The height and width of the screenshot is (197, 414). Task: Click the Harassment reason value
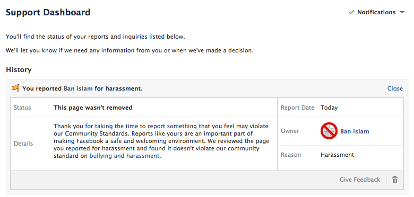[x=337, y=155]
